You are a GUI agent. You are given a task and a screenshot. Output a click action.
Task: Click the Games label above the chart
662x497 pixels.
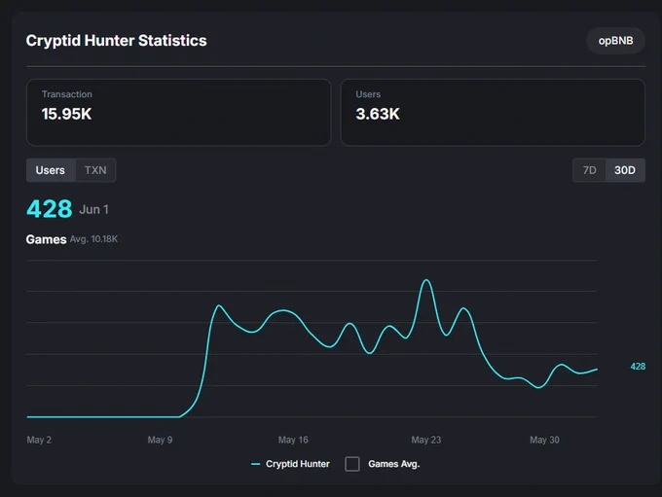(x=46, y=239)
